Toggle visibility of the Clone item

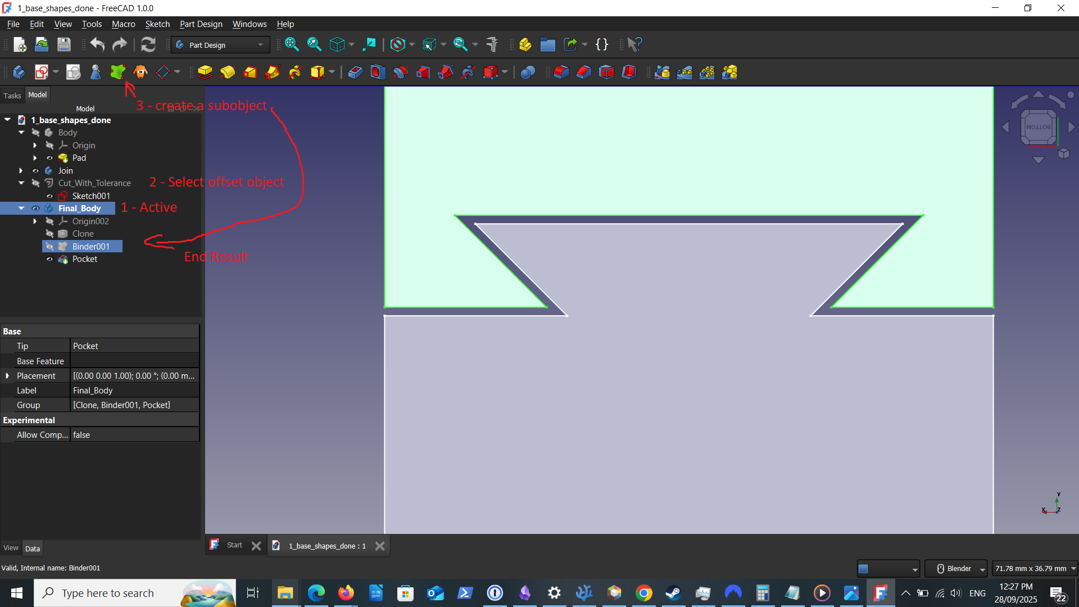point(49,234)
